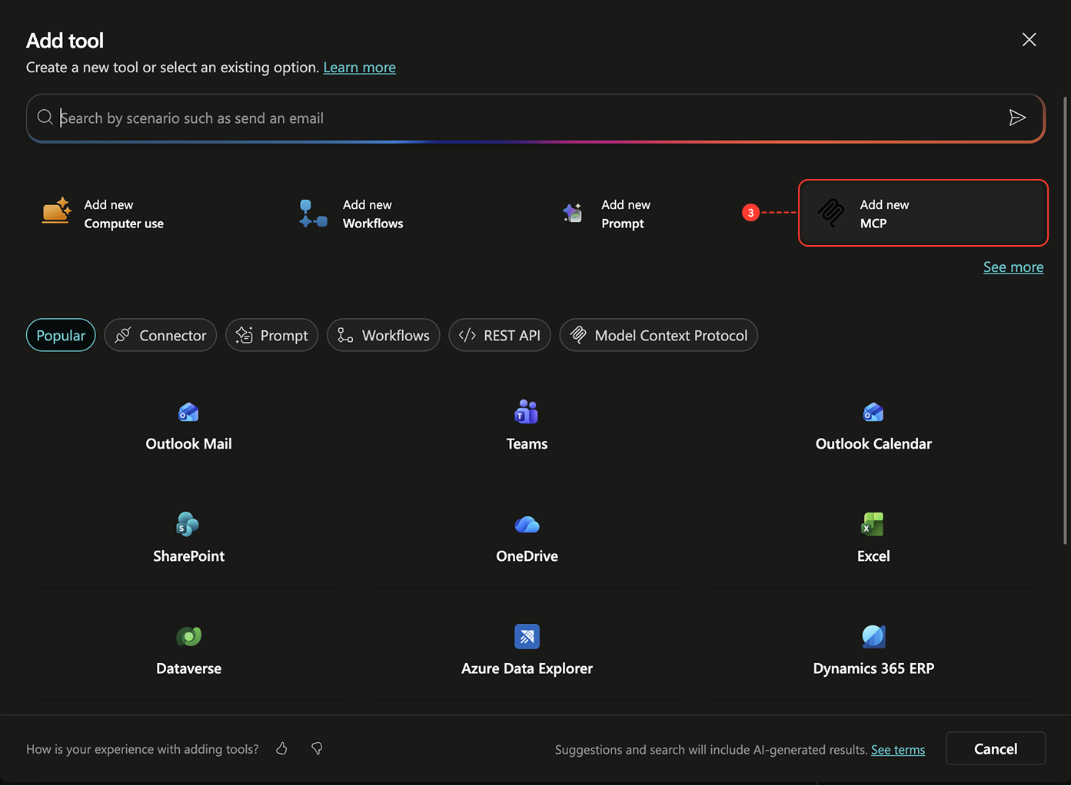Viewport: 1071px width, 786px height.
Task: Click the Add new Computer use icon
Action: click(x=57, y=212)
